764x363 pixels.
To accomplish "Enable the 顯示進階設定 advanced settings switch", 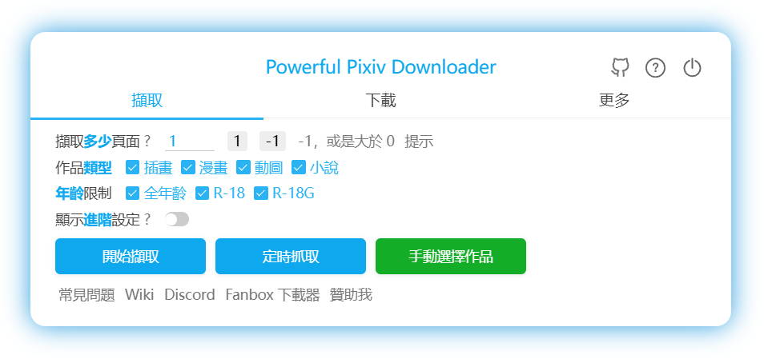I will [176, 219].
